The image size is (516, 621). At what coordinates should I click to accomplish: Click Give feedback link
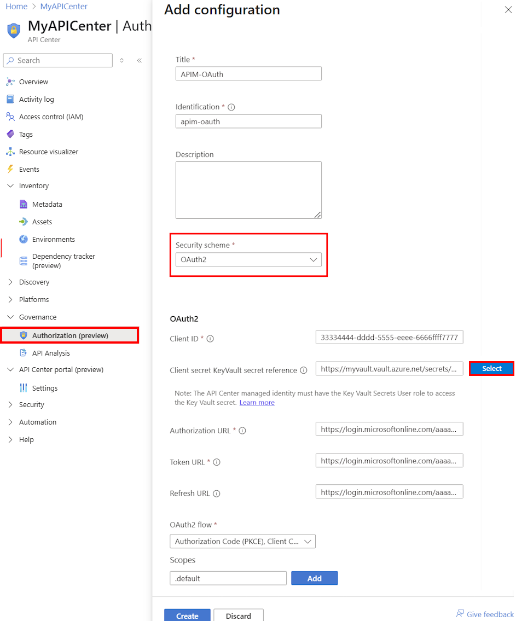coord(490,614)
